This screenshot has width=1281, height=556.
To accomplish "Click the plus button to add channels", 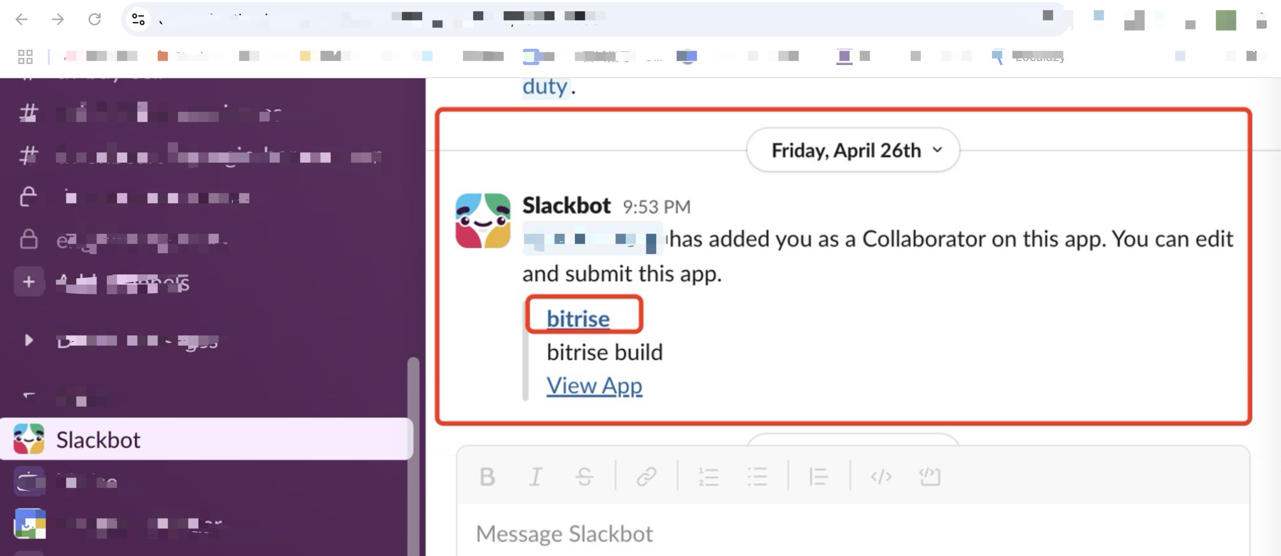I will click(29, 282).
